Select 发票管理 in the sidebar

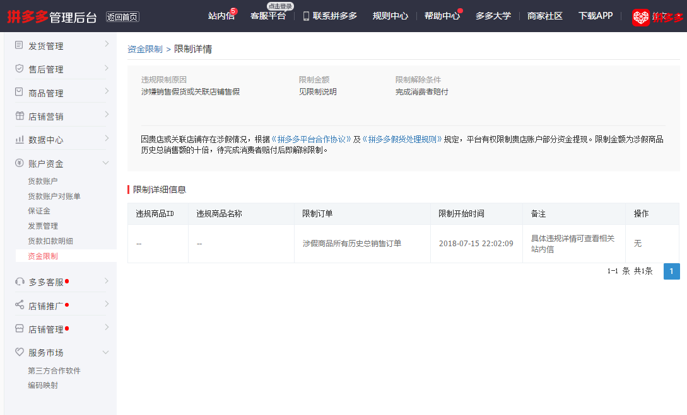(x=42, y=226)
